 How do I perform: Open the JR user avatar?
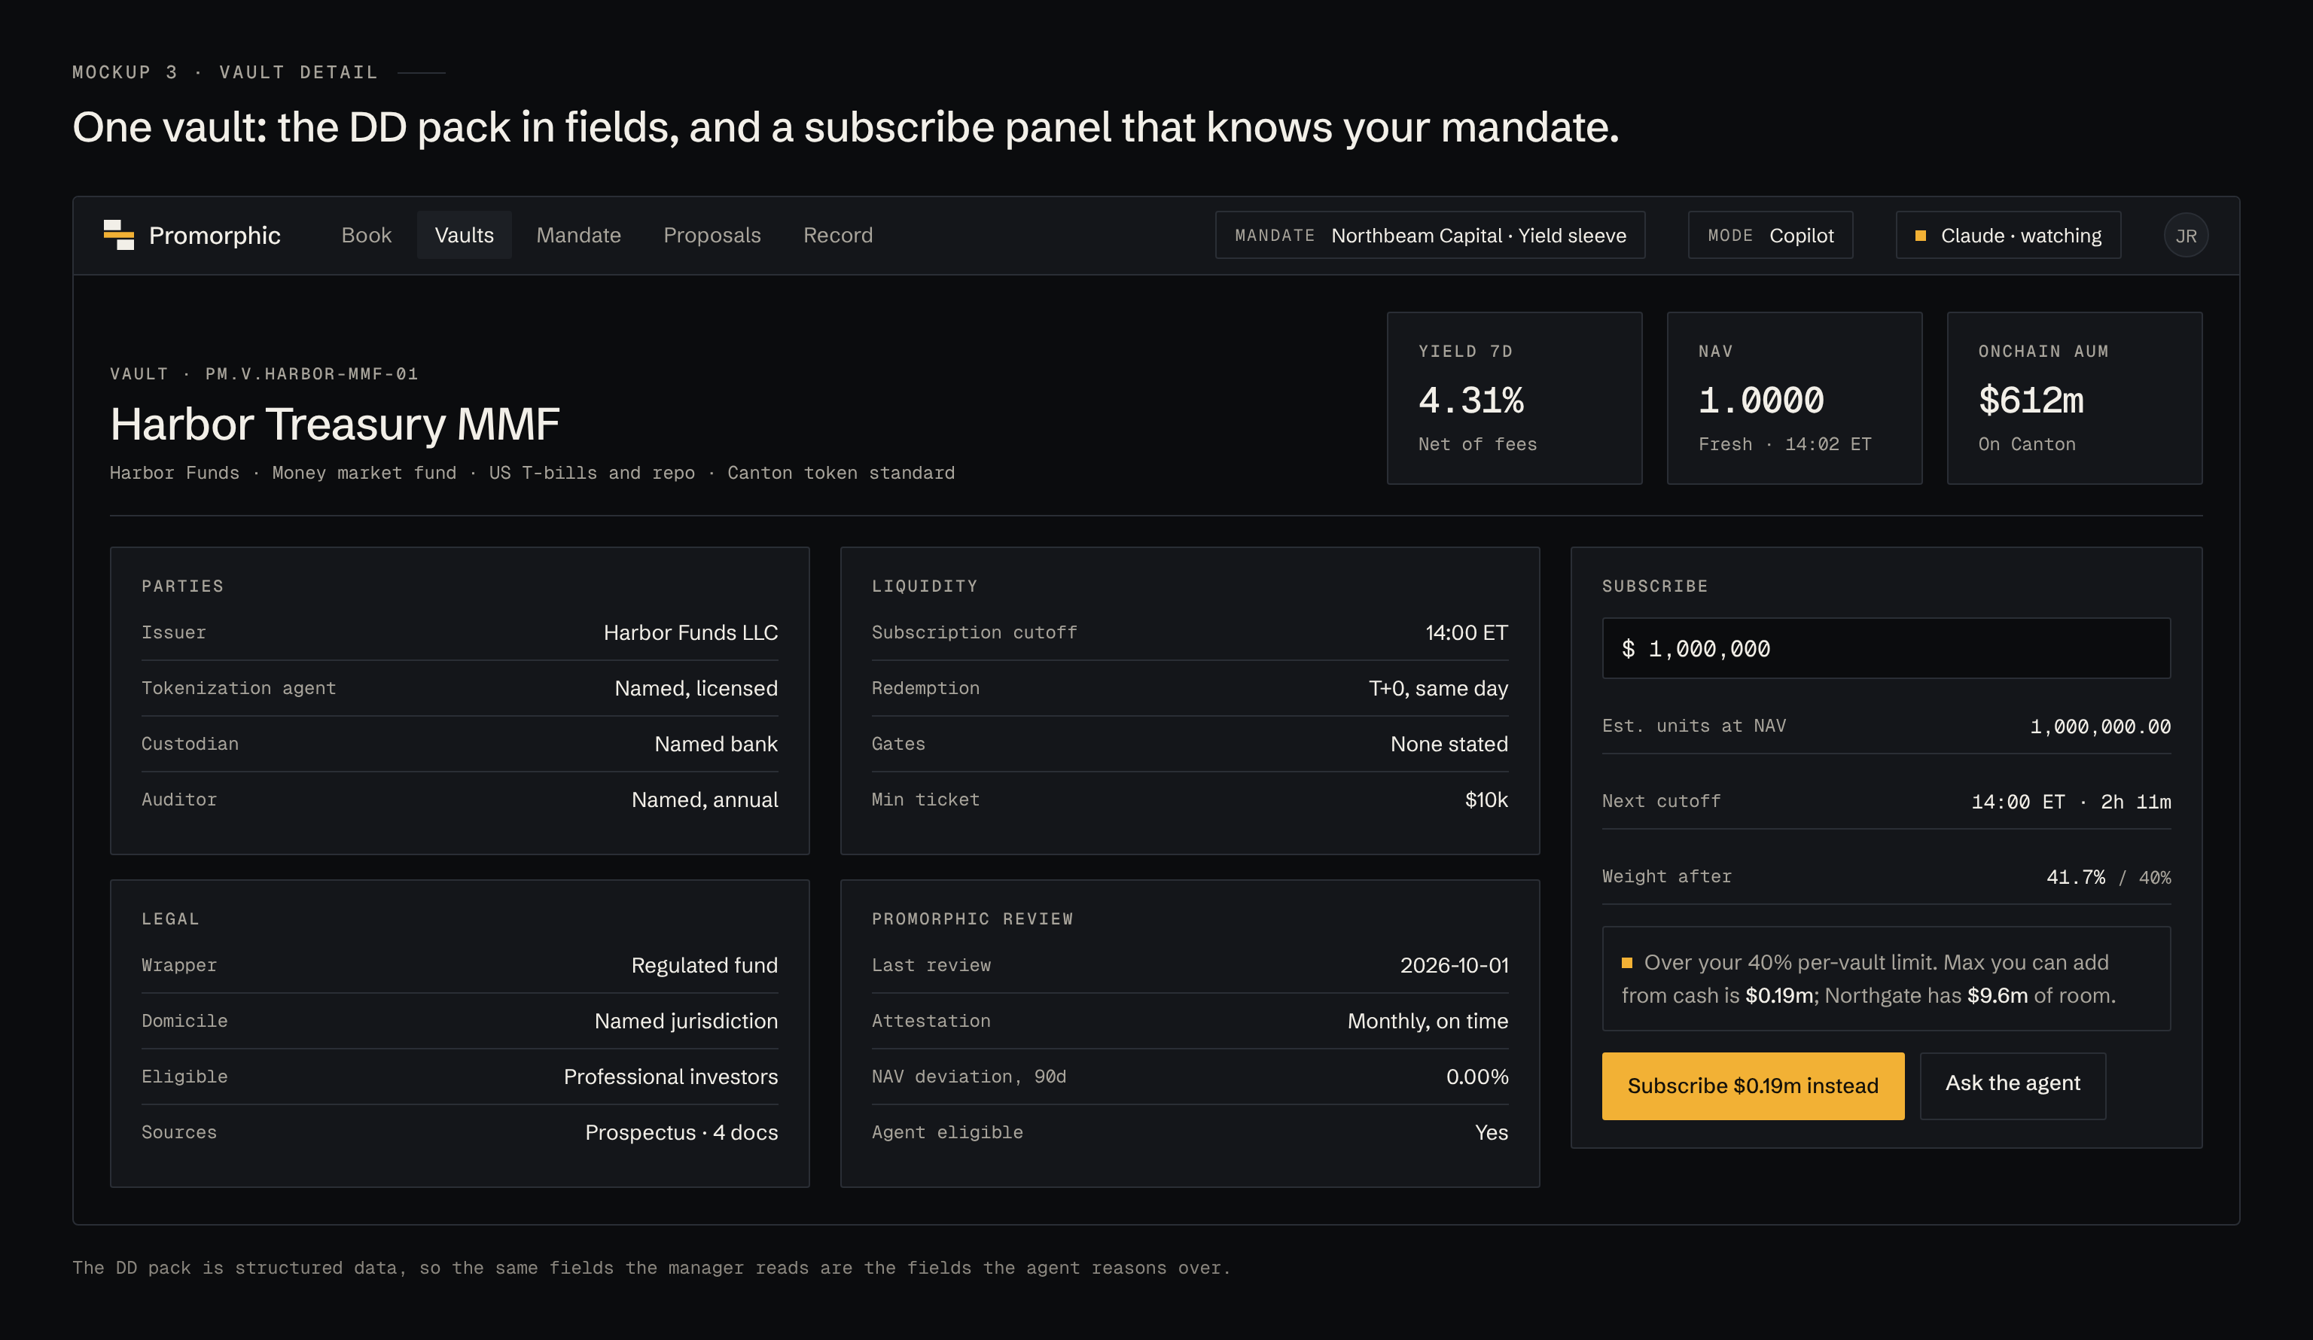(x=2186, y=236)
